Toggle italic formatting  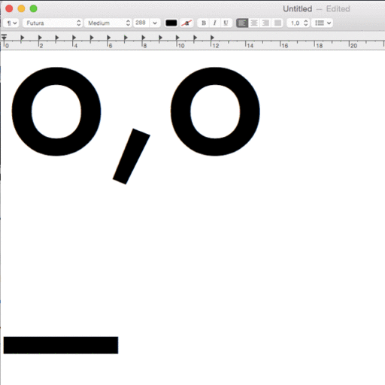(x=215, y=23)
